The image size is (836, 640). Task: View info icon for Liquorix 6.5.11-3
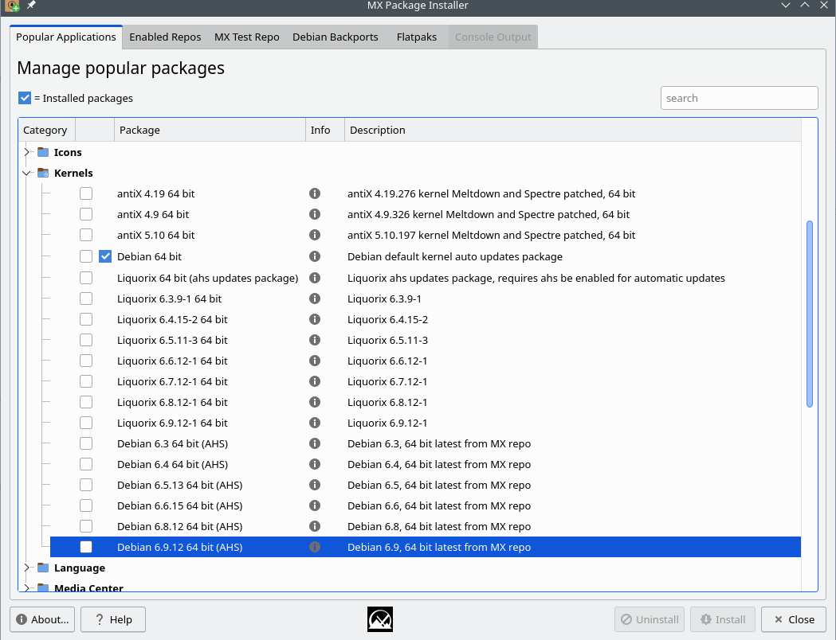pyautogui.click(x=315, y=340)
